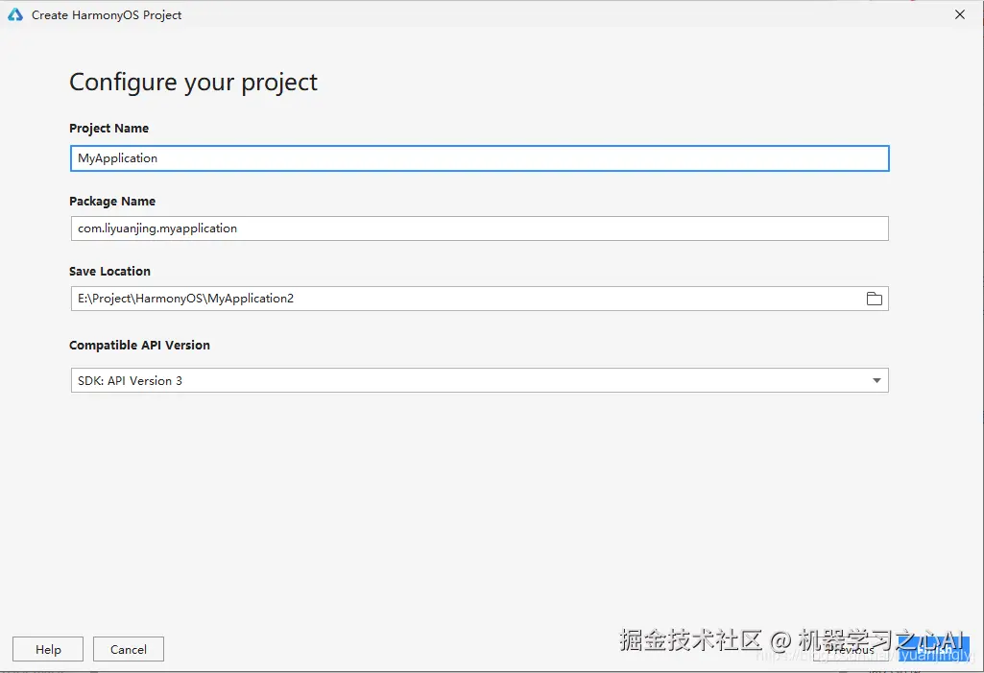Click the HarmonyOS logo in title bar

pos(15,15)
